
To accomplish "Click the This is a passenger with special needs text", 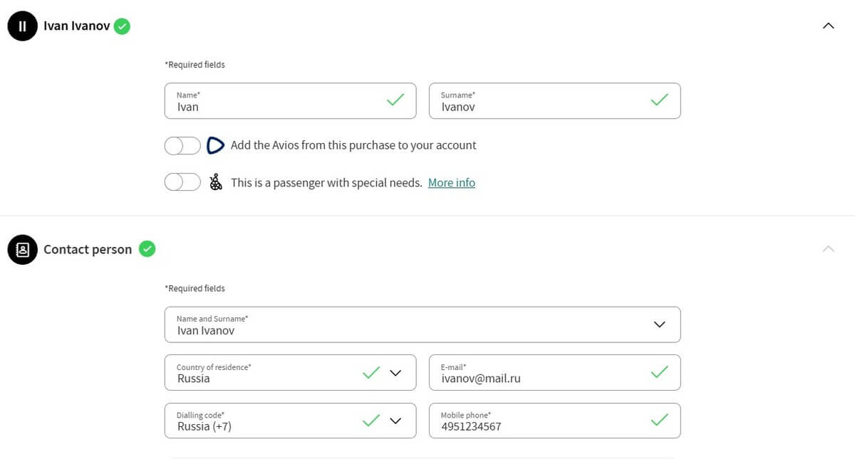I will tap(326, 183).
